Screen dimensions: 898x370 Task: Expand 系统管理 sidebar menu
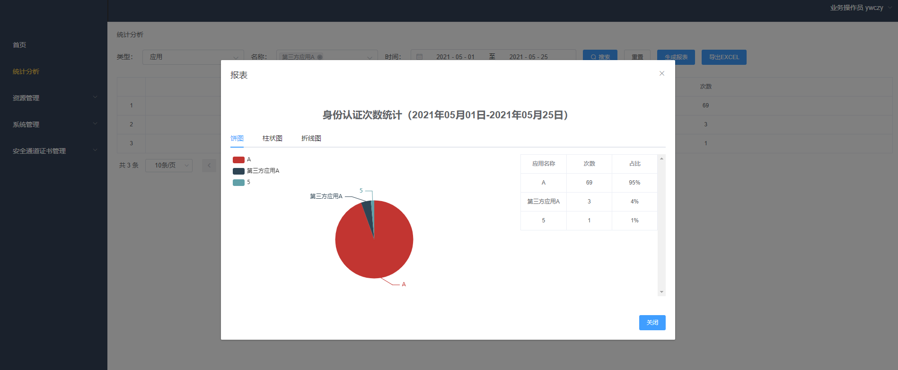[53, 124]
